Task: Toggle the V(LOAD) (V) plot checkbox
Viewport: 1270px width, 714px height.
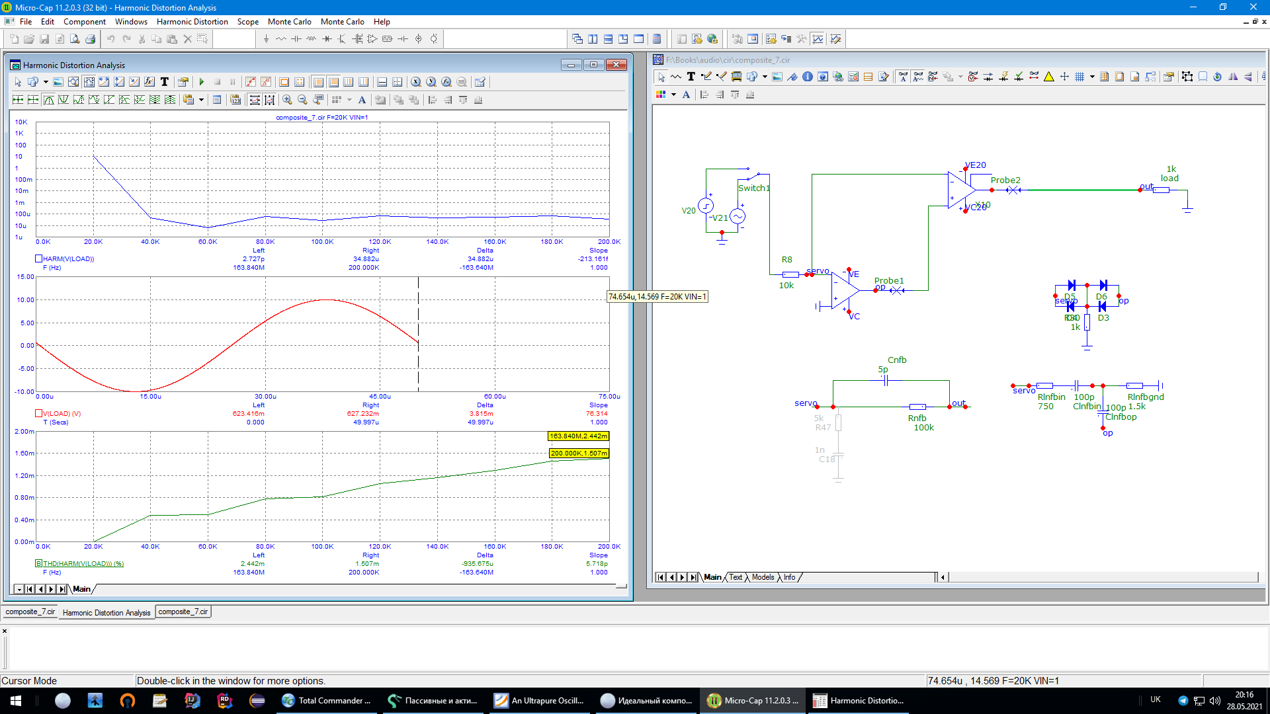Action: tap(38, 414)
